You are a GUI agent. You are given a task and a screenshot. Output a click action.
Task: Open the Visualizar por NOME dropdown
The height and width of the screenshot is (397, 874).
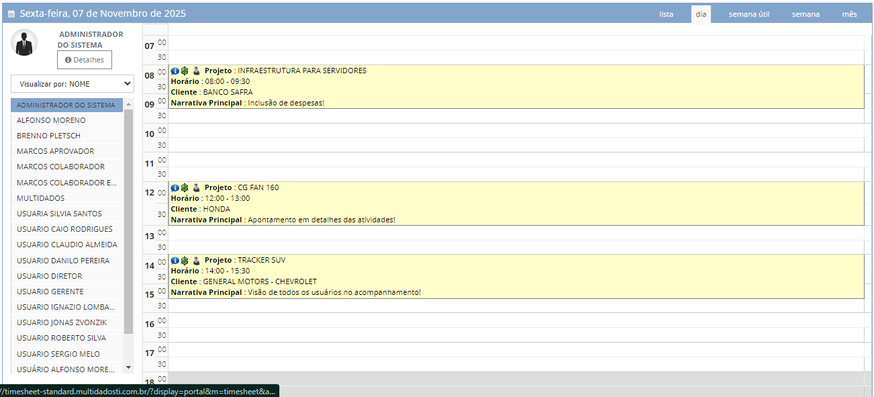[72, 84]
